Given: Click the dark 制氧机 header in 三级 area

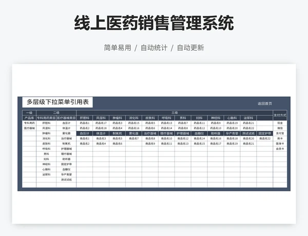Looking at the screenshot, I should coord(117,133).
